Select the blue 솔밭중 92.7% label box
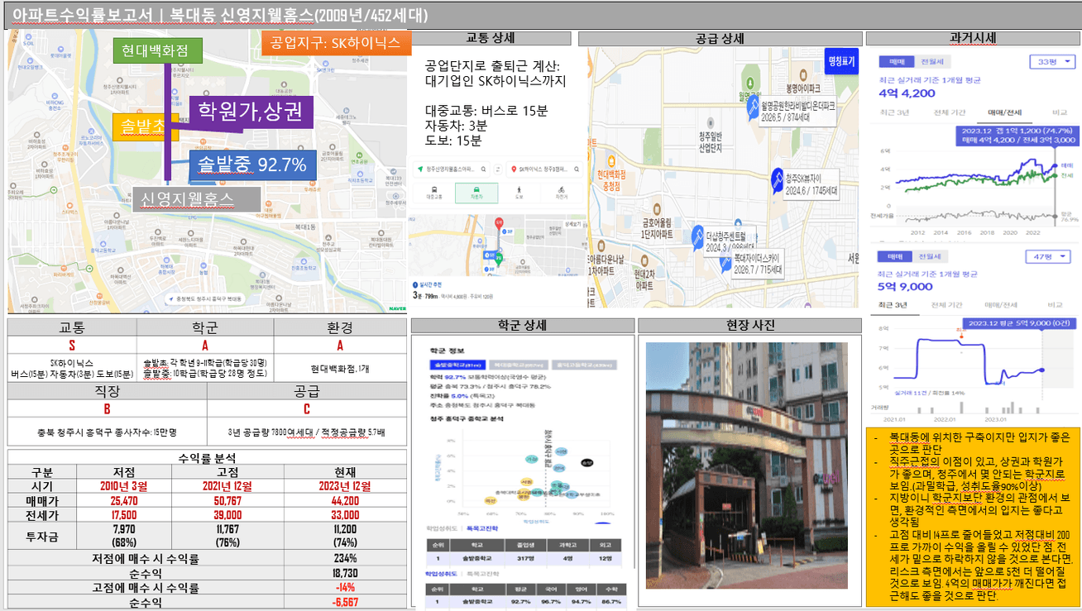The width and height of the screenshot is (1082, 611). click(x=251, y=165)
